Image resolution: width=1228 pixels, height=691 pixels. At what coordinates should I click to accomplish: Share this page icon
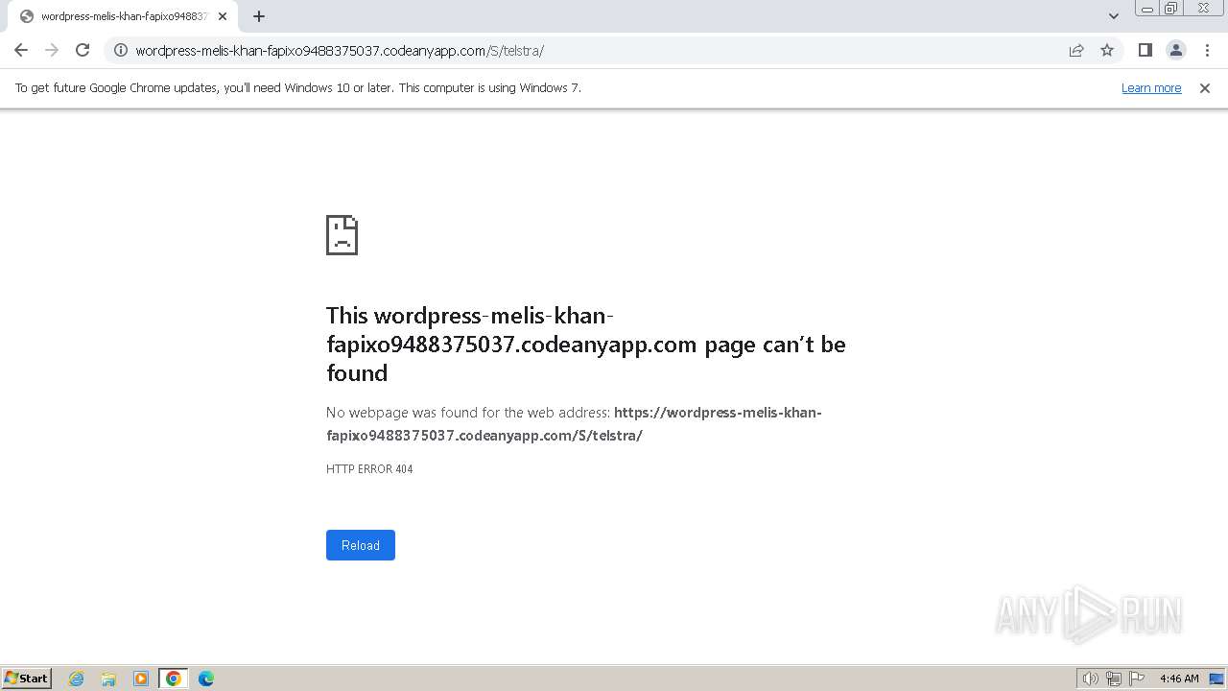tap(1076, 50)
